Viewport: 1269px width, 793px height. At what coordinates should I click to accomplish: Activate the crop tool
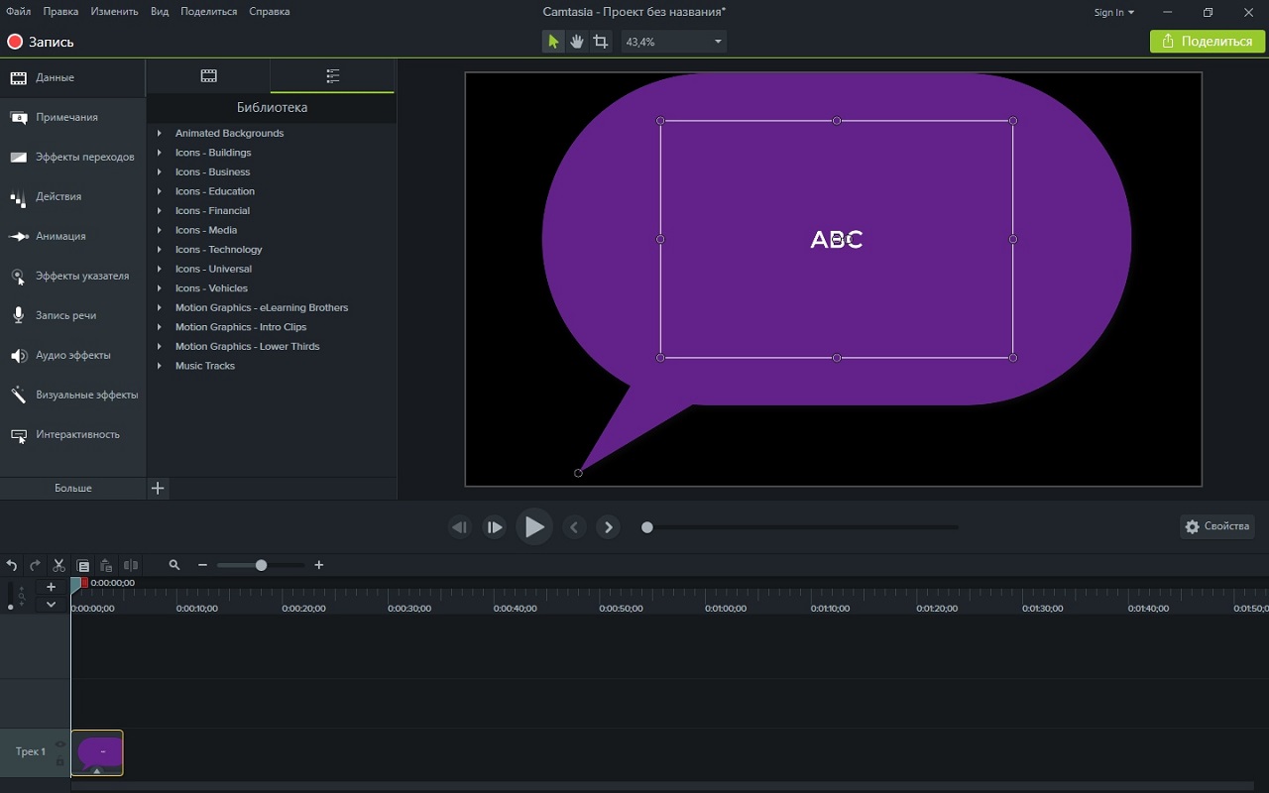[x=601, y=42]
